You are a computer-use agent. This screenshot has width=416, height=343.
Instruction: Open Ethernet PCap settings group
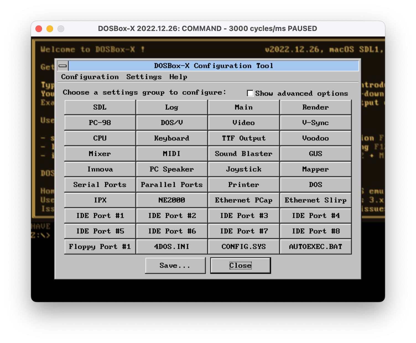[244, 200]
